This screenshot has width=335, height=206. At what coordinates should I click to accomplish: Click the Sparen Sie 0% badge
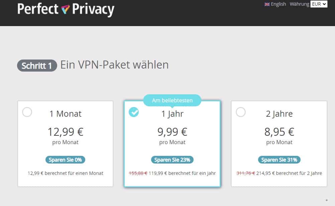click(65, 160)
